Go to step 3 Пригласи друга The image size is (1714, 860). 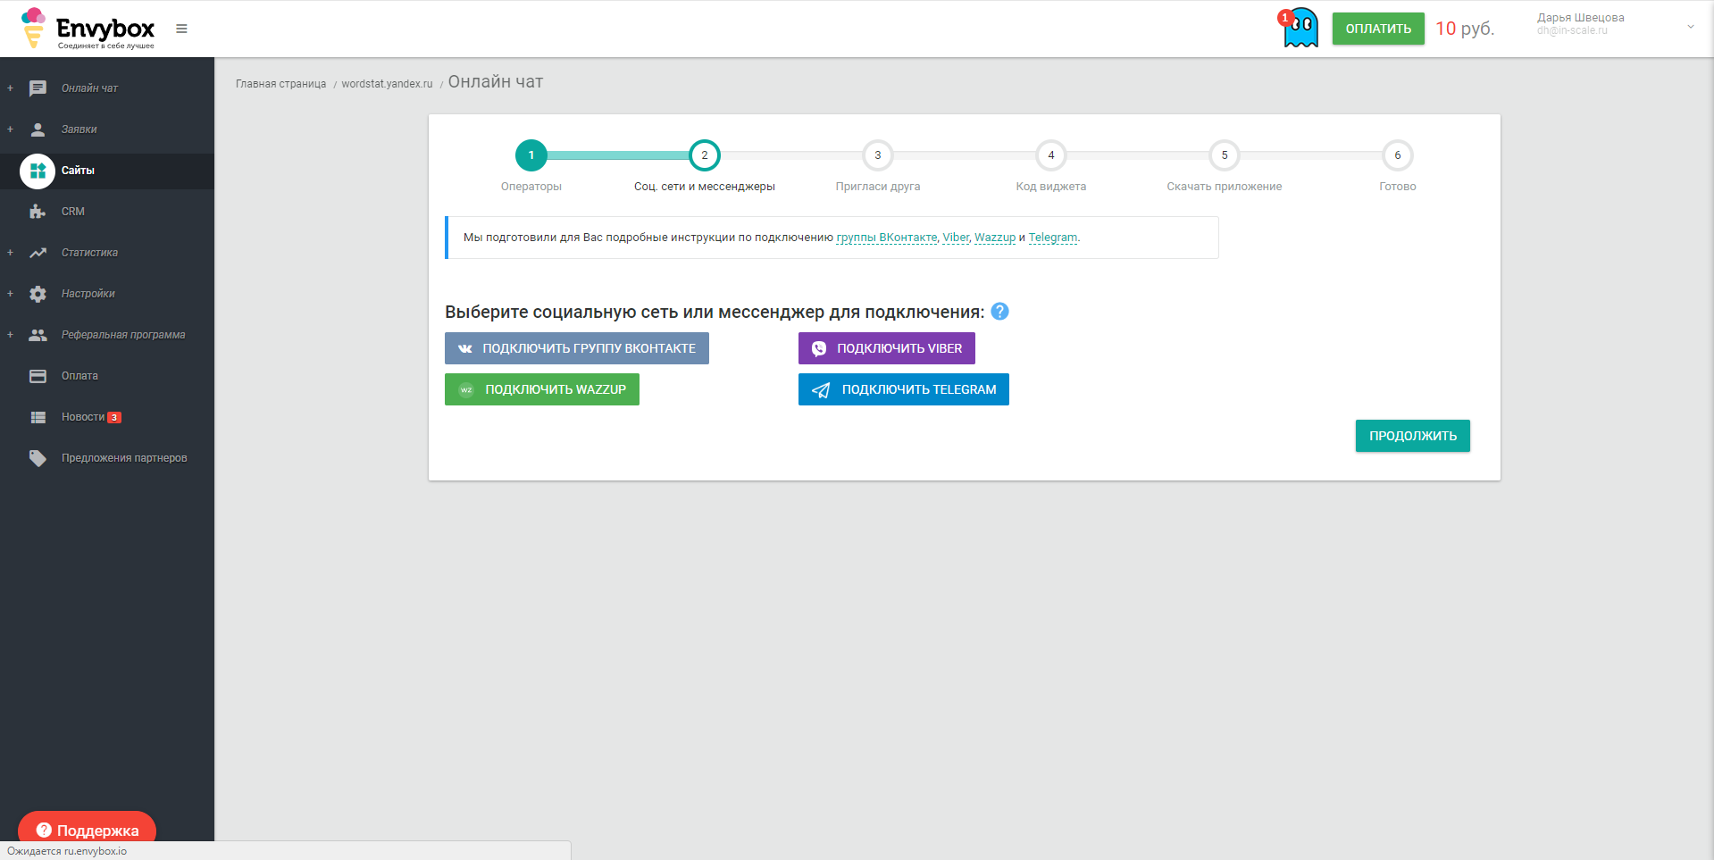click(878, 155)
